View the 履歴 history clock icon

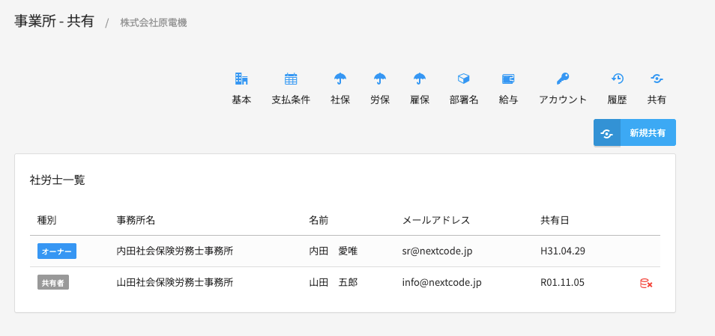coord(617,79)
